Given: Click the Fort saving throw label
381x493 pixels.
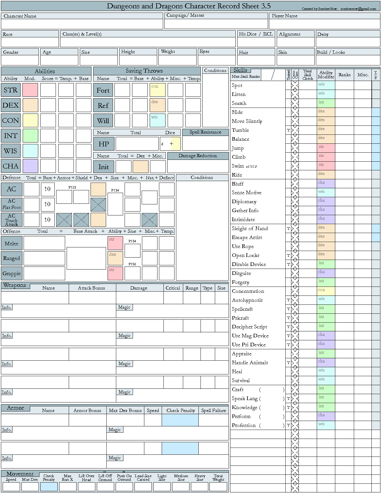Looking at the screenshot, I should tap(103, 90).
